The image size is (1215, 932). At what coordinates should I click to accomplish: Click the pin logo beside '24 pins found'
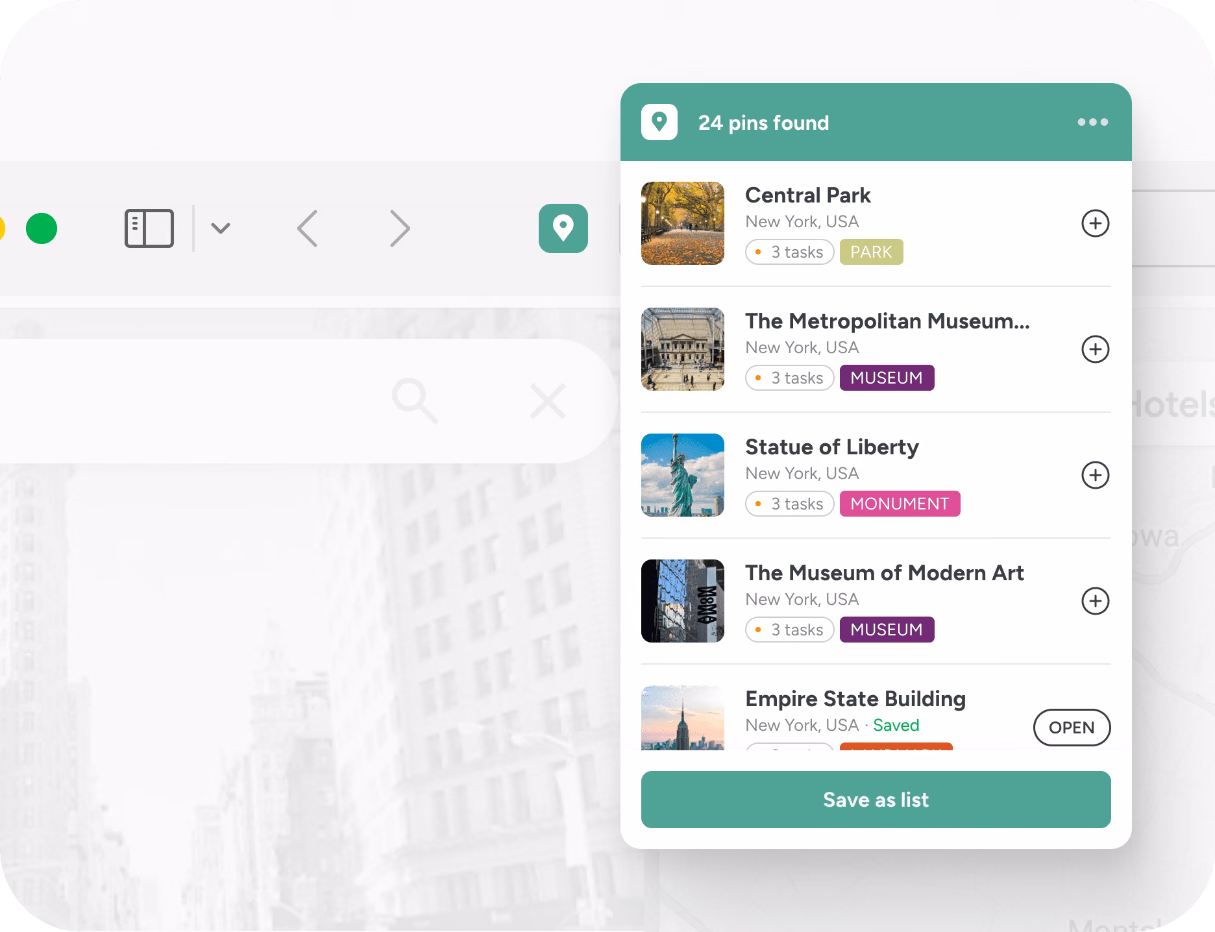coord(659,122)
